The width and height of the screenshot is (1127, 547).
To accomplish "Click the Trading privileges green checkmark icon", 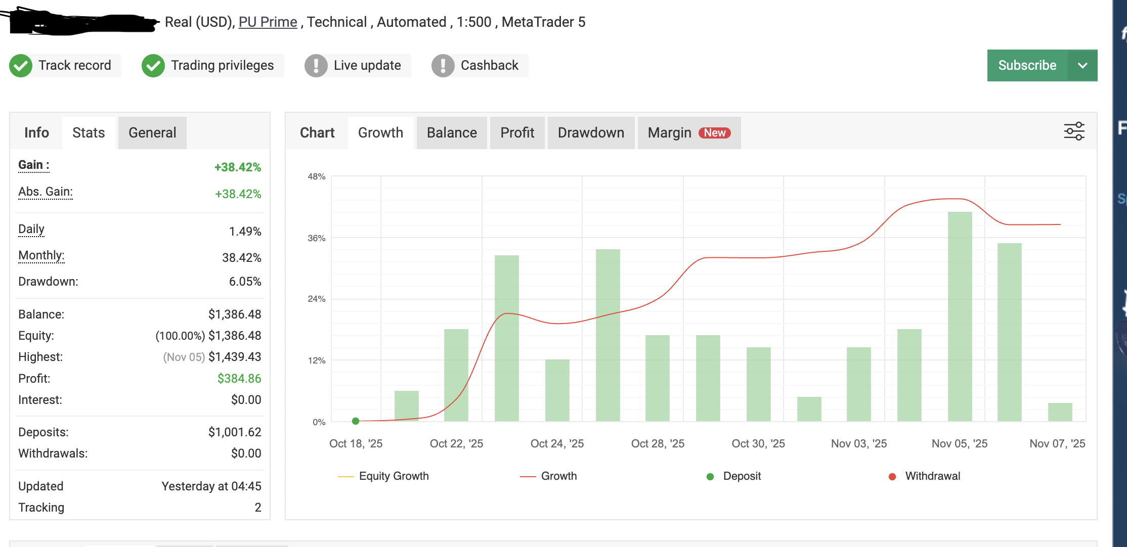I will [153, 66].
